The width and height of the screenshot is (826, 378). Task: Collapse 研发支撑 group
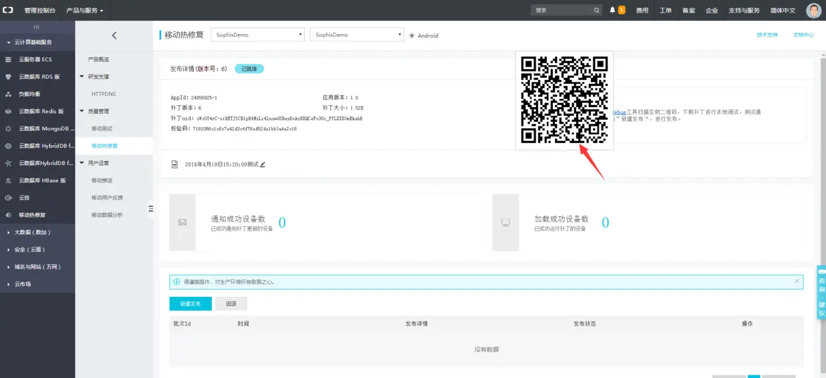click(x=95, y=77)
